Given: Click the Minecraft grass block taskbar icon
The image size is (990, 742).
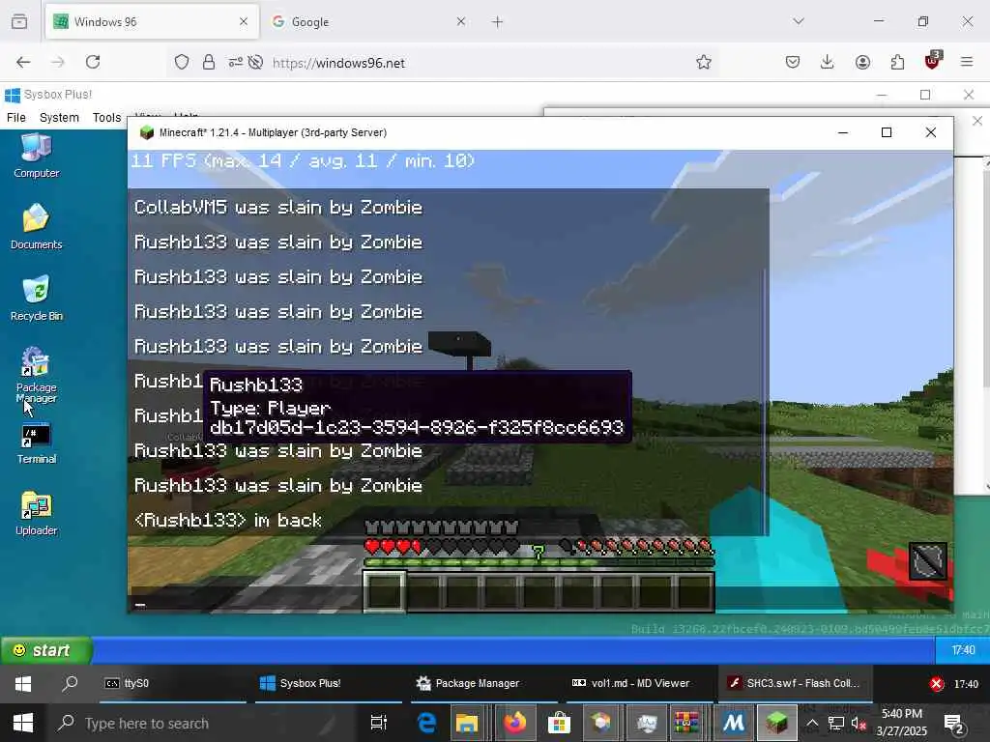Looking at the screenshot, I should pos(776,723).
